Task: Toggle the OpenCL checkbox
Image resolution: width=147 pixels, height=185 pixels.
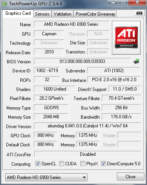Action: click(38, 164)
